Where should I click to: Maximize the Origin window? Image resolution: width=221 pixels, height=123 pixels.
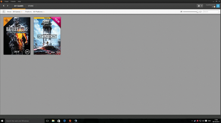216,1
